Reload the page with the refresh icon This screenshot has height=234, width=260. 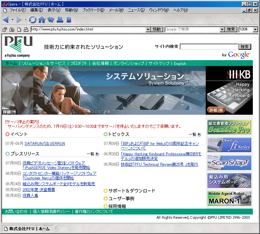point(32,19)
